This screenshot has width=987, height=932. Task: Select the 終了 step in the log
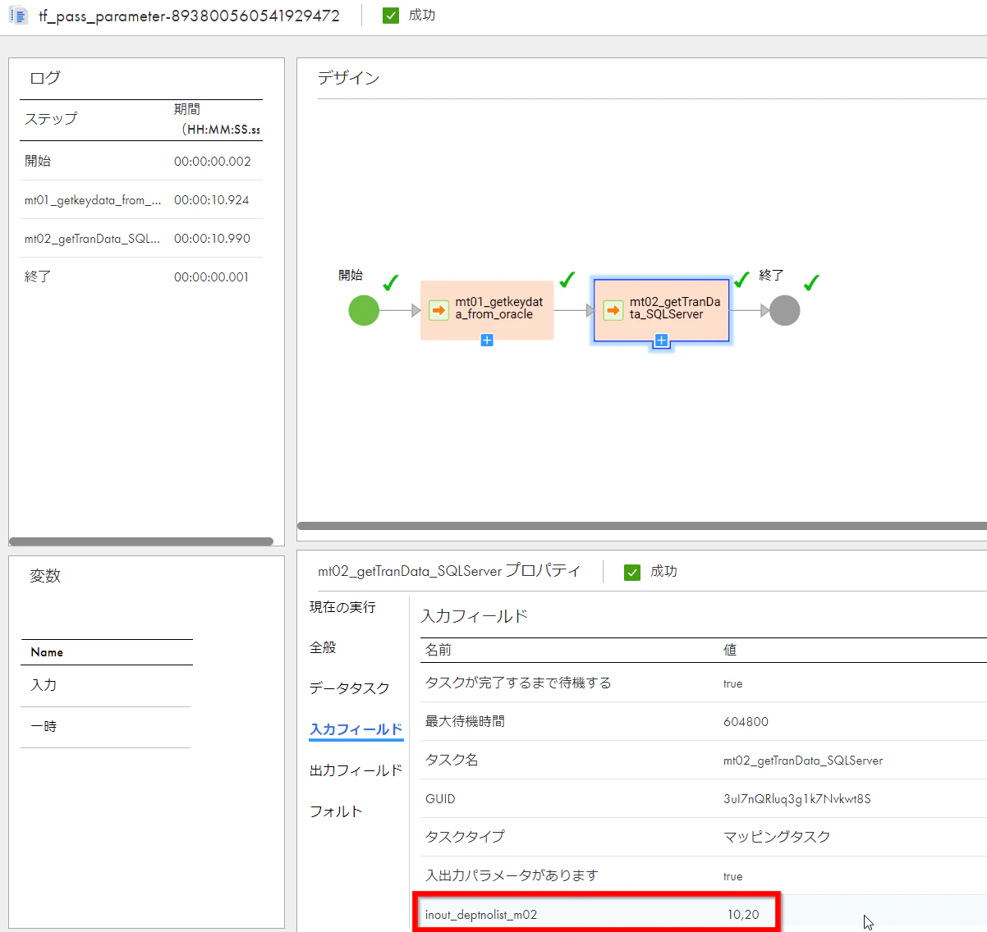click(141, 276)
